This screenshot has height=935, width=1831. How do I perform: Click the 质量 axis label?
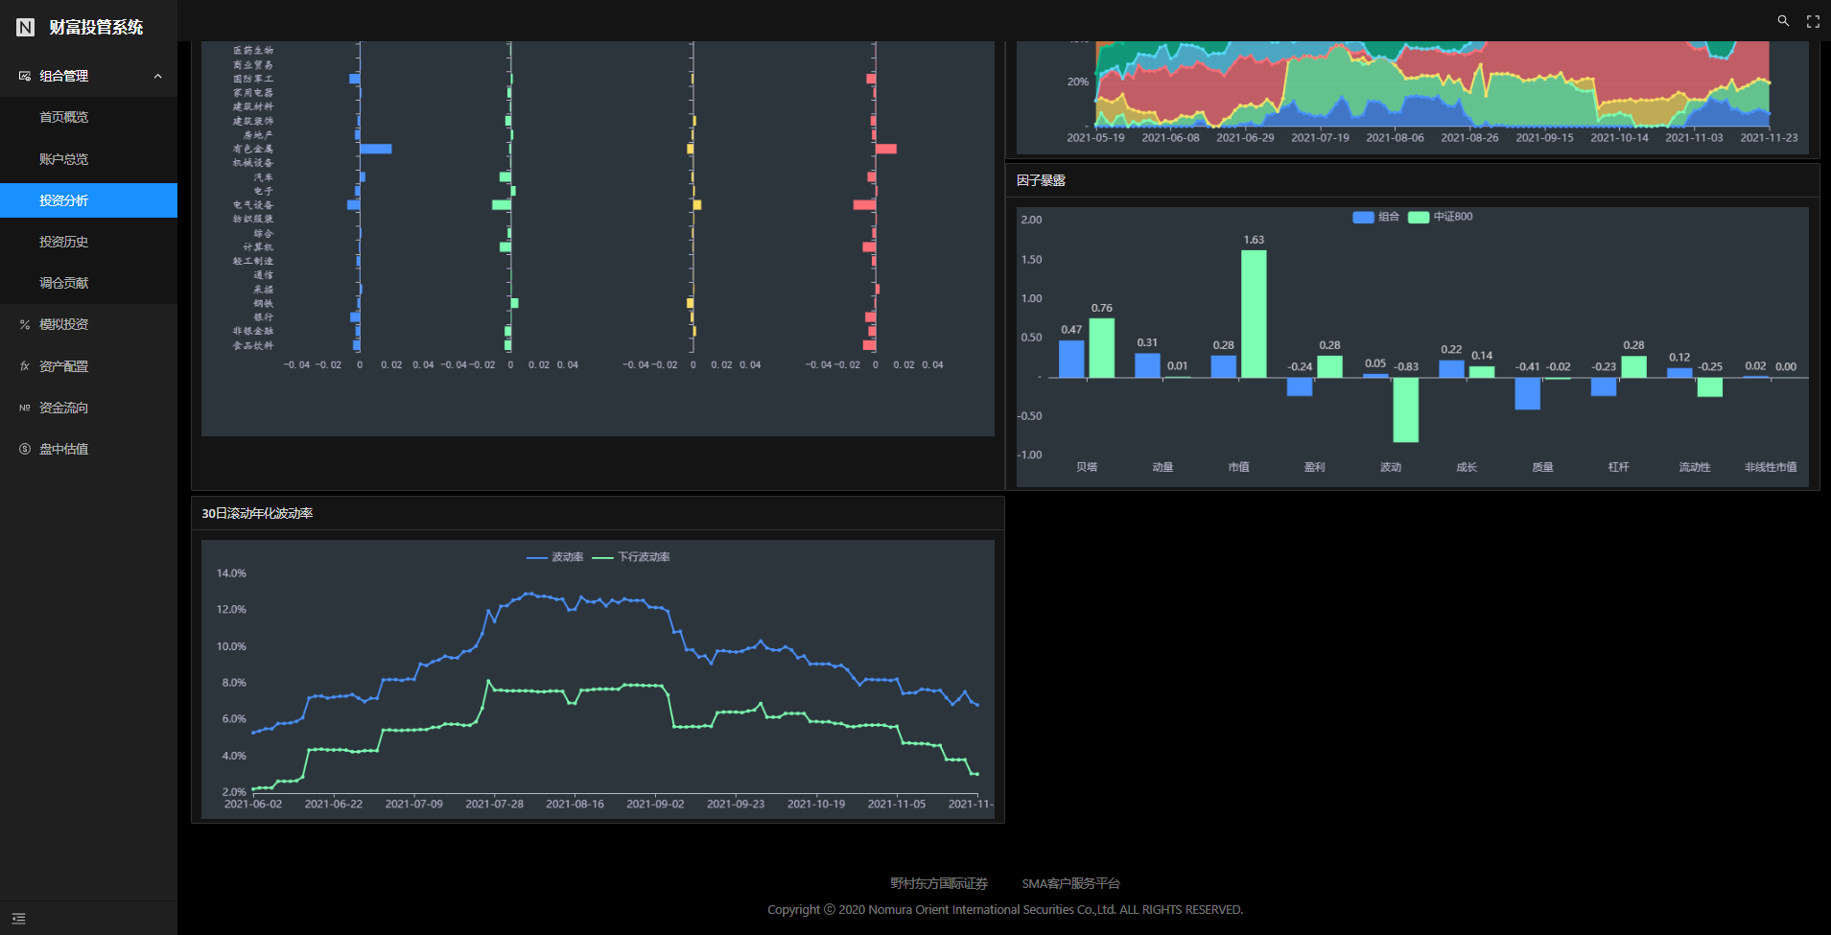coord(1542,467)
